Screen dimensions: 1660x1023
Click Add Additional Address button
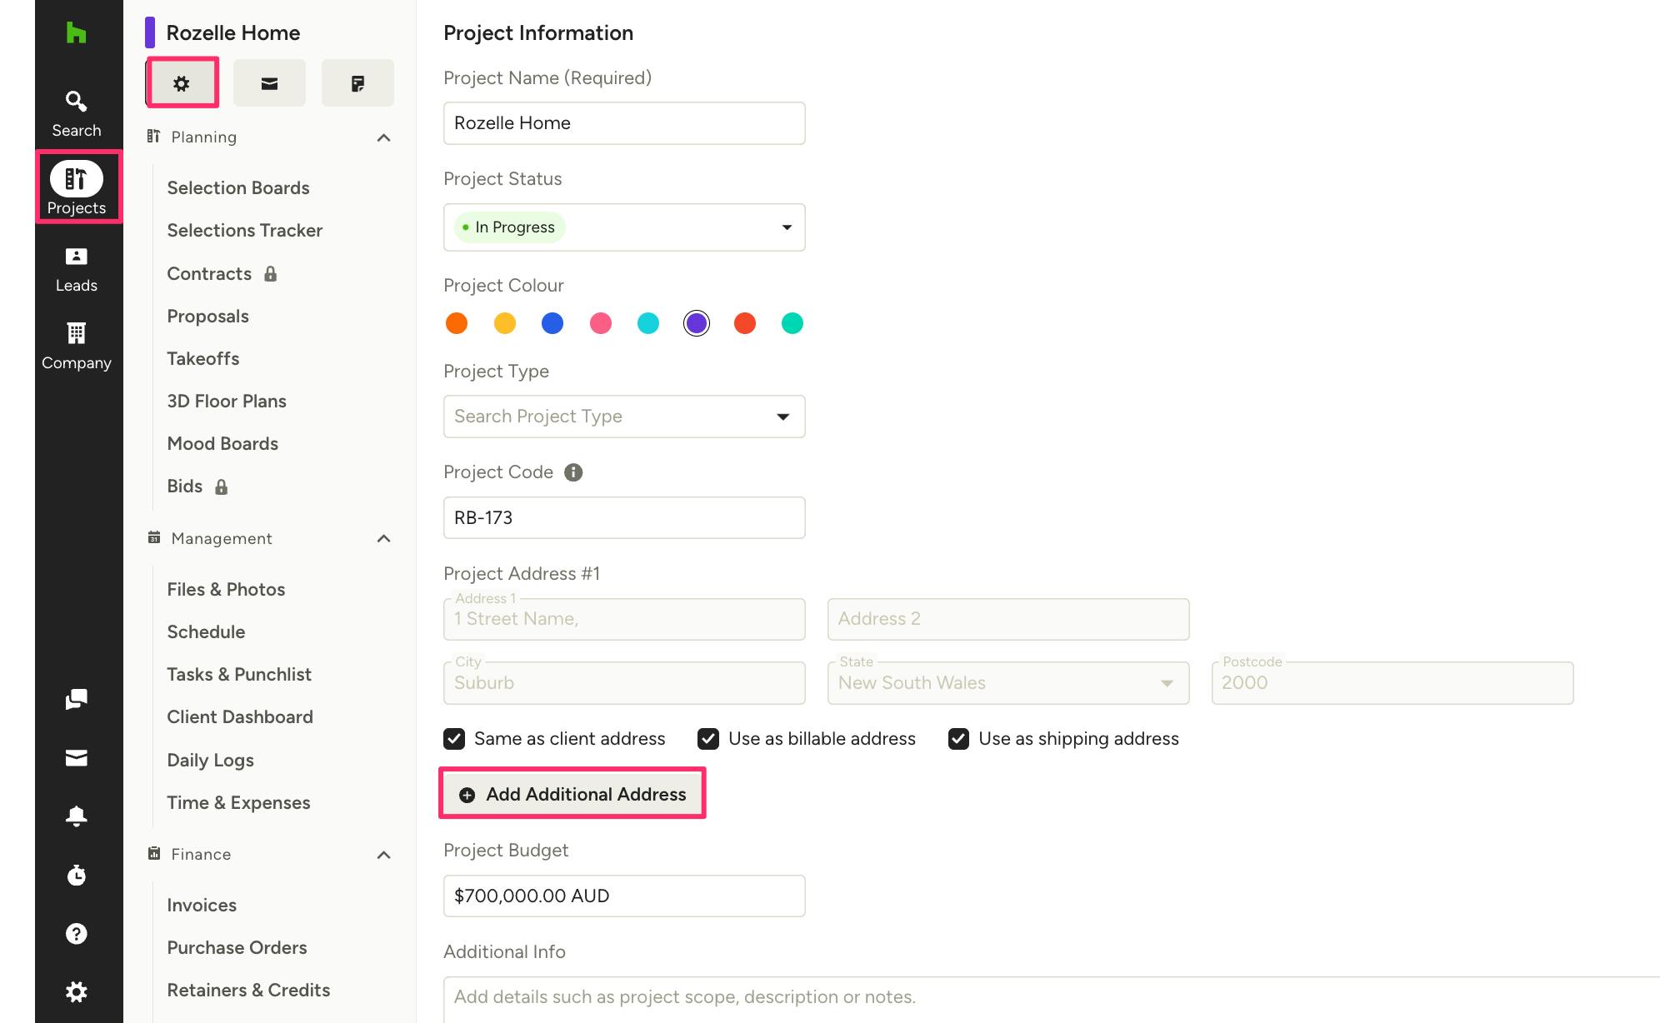coord(572,795)
